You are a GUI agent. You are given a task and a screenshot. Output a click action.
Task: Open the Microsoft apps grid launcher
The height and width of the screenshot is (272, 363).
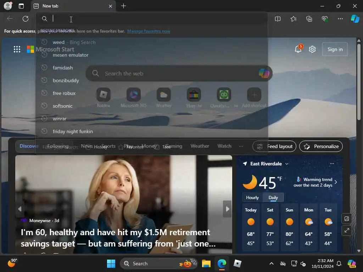coord(17,49)
